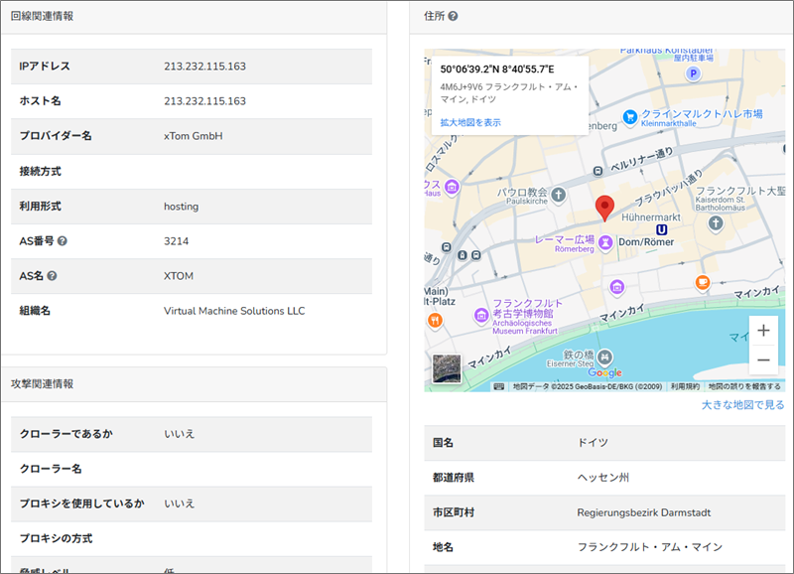The image size is (794, 574).
Task: Click Regierungsbezirk Darmstadt value
Action: click(643, 512)
